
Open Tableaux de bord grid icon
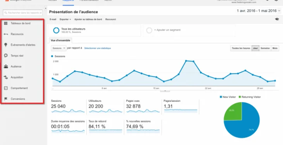(x=6, y=23)
